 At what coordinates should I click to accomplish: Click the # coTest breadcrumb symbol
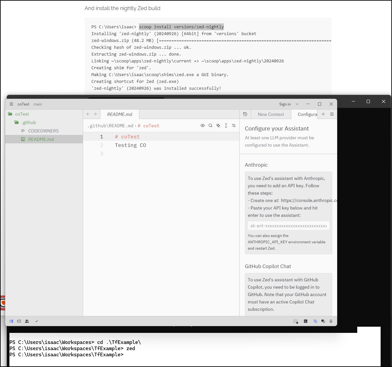click(x=148, y=126)
